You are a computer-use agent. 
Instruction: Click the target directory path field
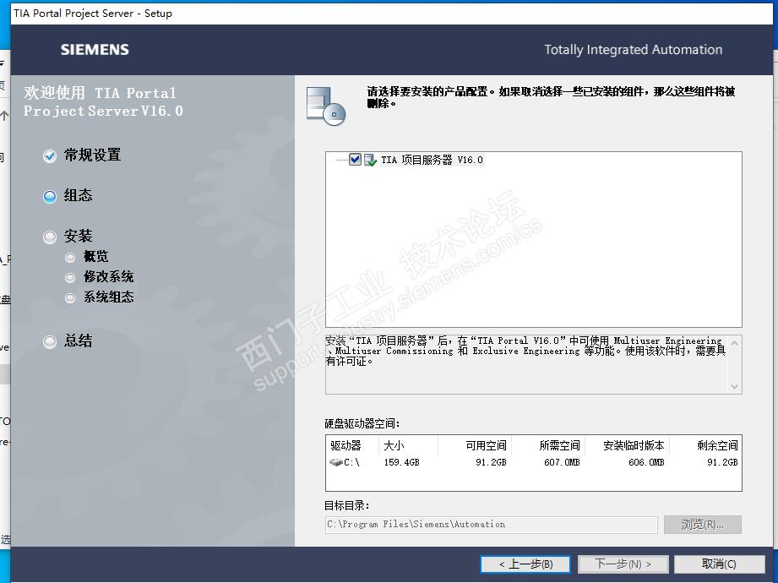[x=491, y=525]
